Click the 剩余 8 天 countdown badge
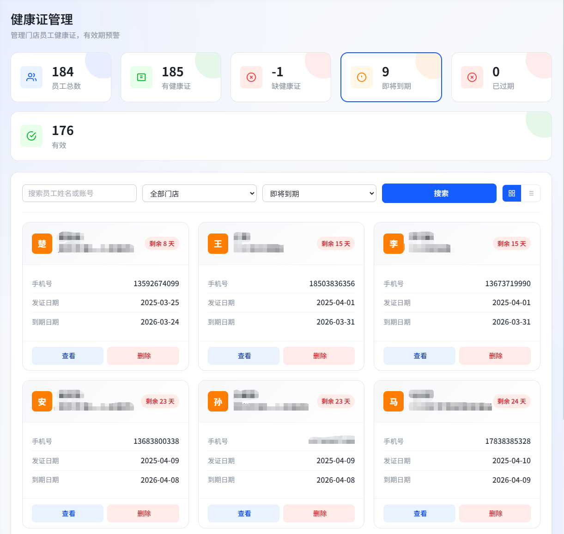This screenshot has height=534, width=564. pyautogui.click(x=162, y=244)
